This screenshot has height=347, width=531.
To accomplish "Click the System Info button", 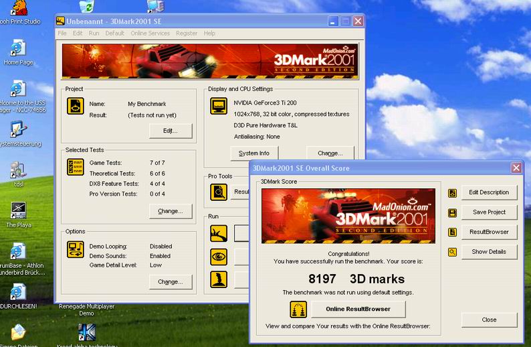I will (x=254, y=153).
